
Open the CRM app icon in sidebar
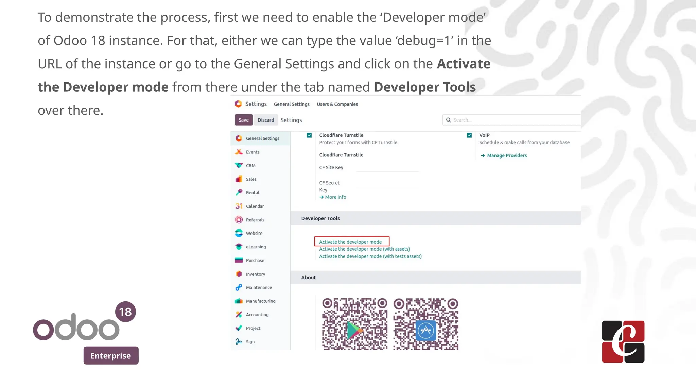[x=239, y=165]
